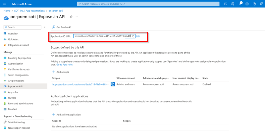Copy the scope URL to clipboard
This screenshot has height=138, width=265.
pos(113,84)
